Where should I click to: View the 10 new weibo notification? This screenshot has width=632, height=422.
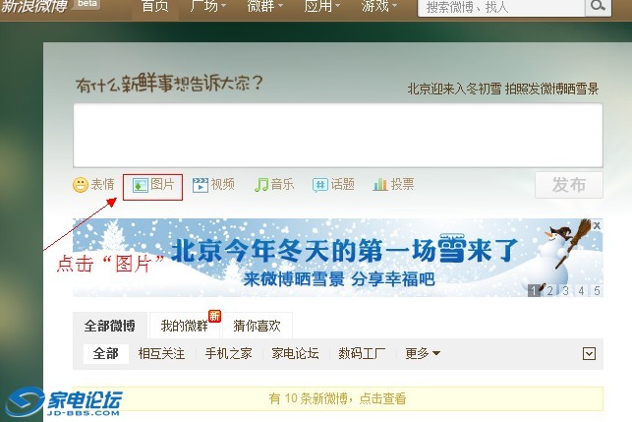coord(338,398)
